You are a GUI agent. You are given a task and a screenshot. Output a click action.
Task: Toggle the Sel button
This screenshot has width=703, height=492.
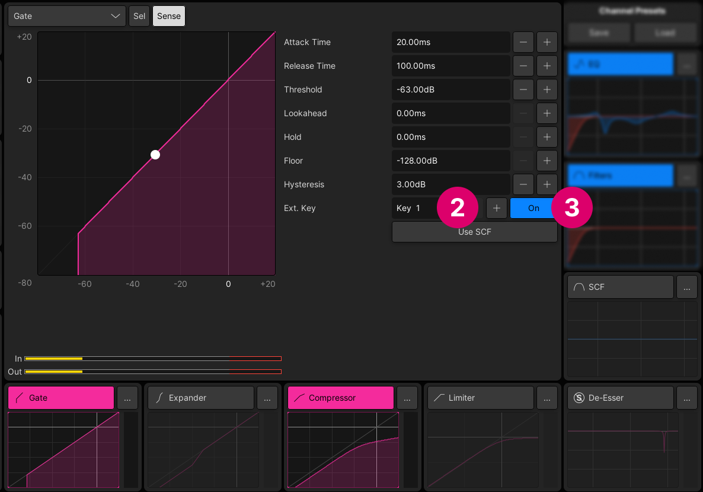[x=139, y=16]
